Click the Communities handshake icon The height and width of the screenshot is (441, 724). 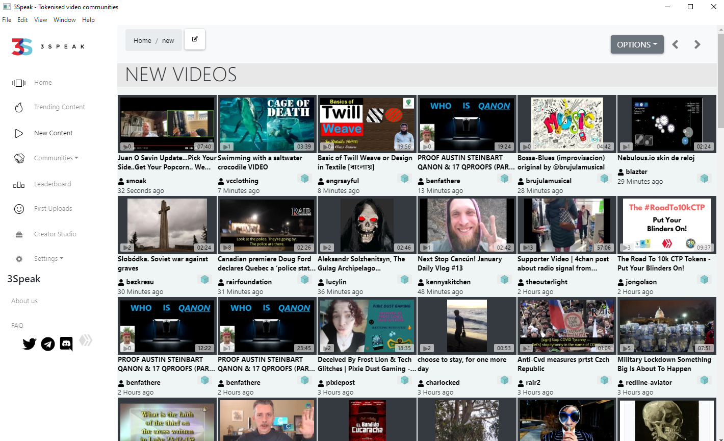tap(19, 158)
